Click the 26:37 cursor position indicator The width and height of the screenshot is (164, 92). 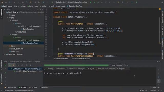tap(141, 90)
